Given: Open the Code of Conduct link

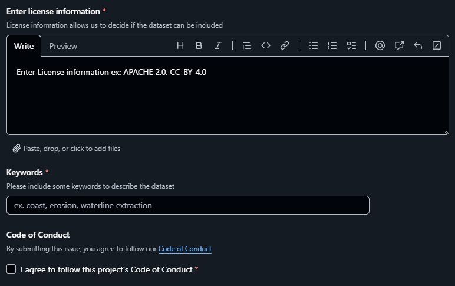Looking at the screenshot, I should tap(185, 249).
